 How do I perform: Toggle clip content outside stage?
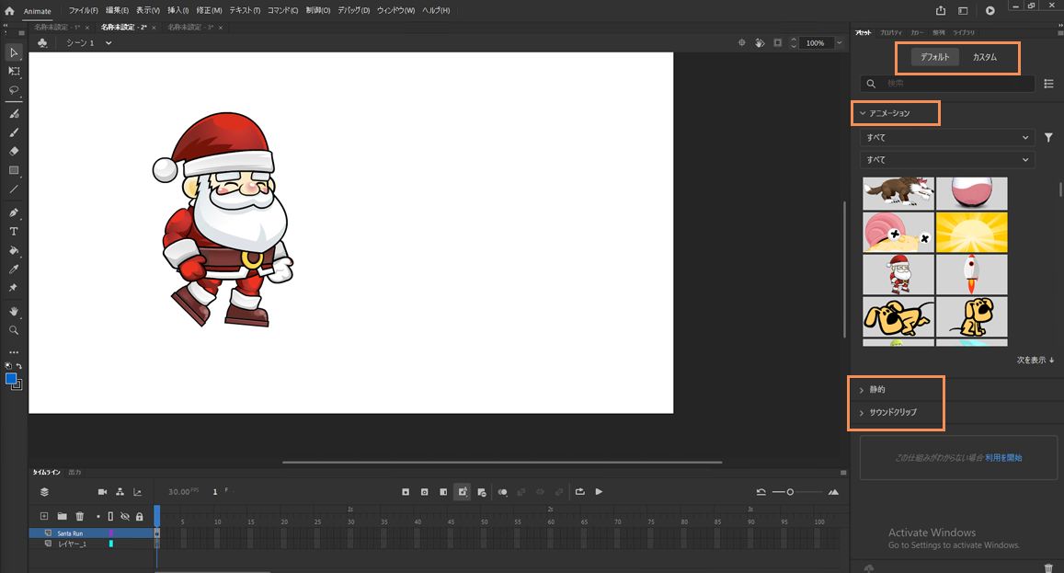tap(778, 43)
